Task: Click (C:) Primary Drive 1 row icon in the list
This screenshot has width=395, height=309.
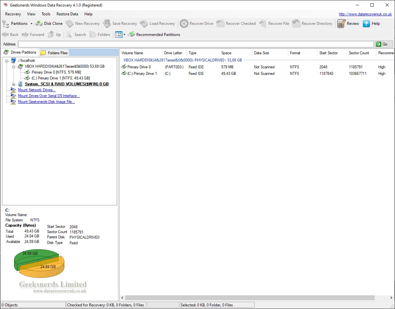Action: [x=124, y=74]
